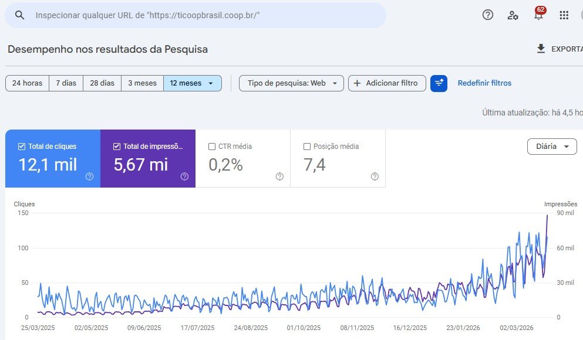The image size is (583, 340).
Task: Select the 28 dias range tab
Action: tap(102, 83)
